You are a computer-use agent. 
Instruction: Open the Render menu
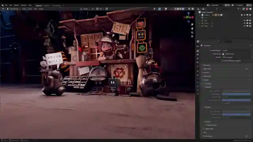[16, 5]
